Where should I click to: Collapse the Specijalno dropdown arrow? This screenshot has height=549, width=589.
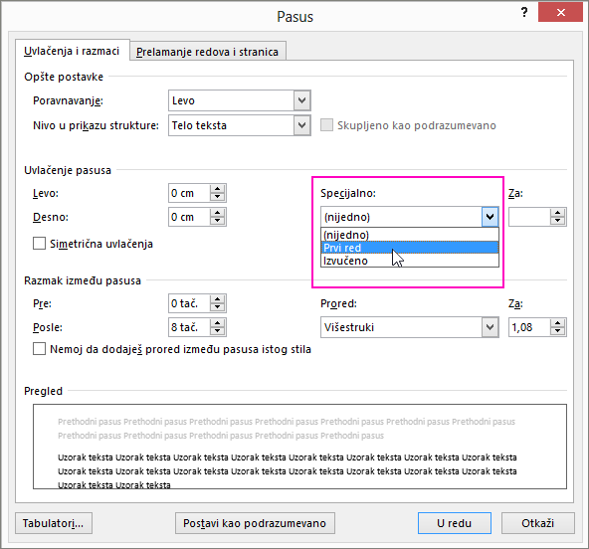coord(490,217)
